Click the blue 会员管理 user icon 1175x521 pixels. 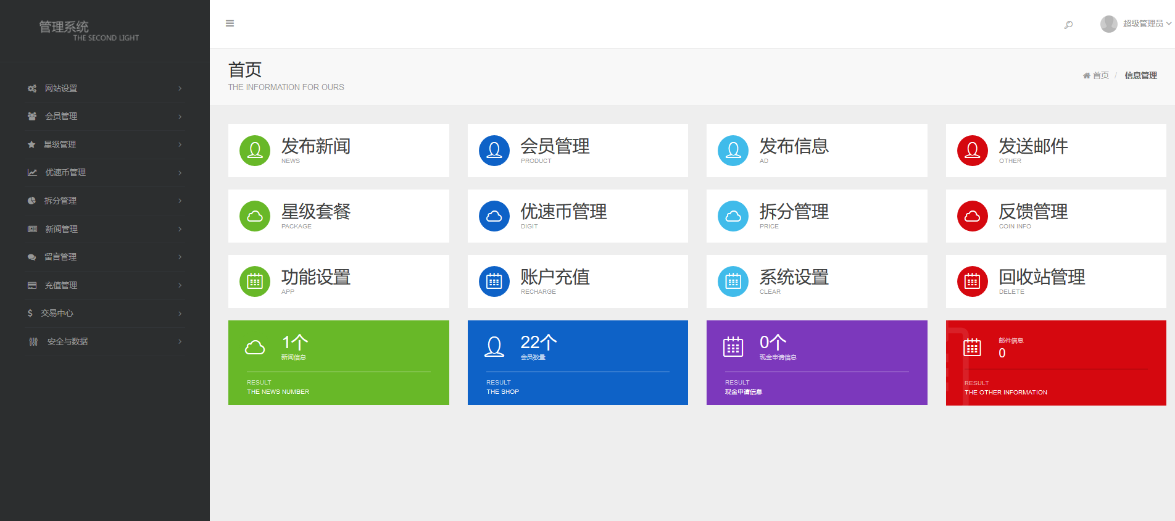(494, 151)
